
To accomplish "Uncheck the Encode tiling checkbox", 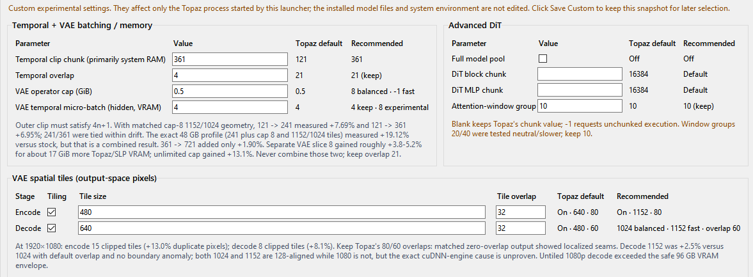I will (51, 212).
